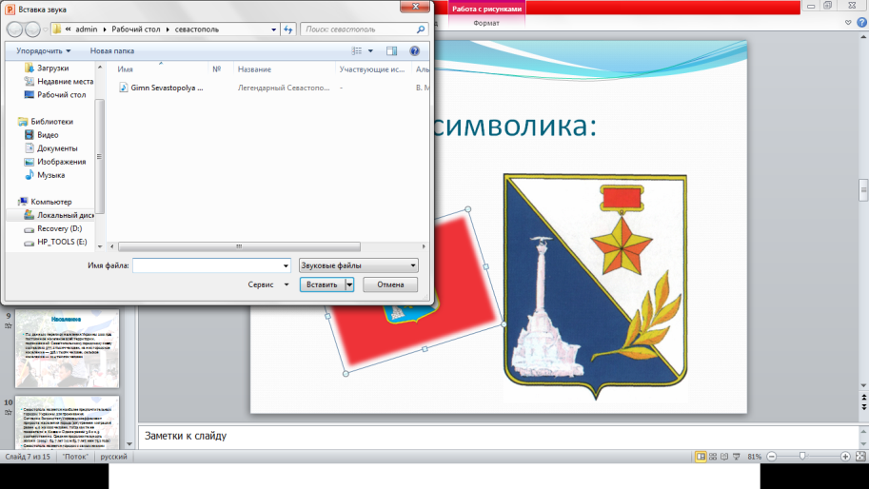Image resolution: width=869 pixels, height=489 pixels.
Task: Open the Имя файла combo dropdown
Action: tap(286, 265)
